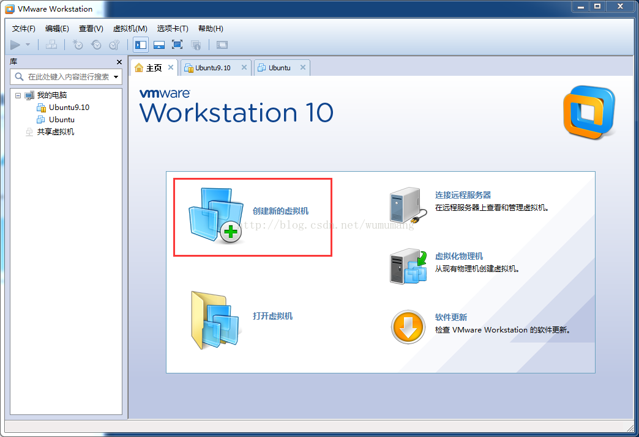Click the Unity mode toolbar icon
The image size is (639, 437).
pyautogui.click(x=196, y=45)
